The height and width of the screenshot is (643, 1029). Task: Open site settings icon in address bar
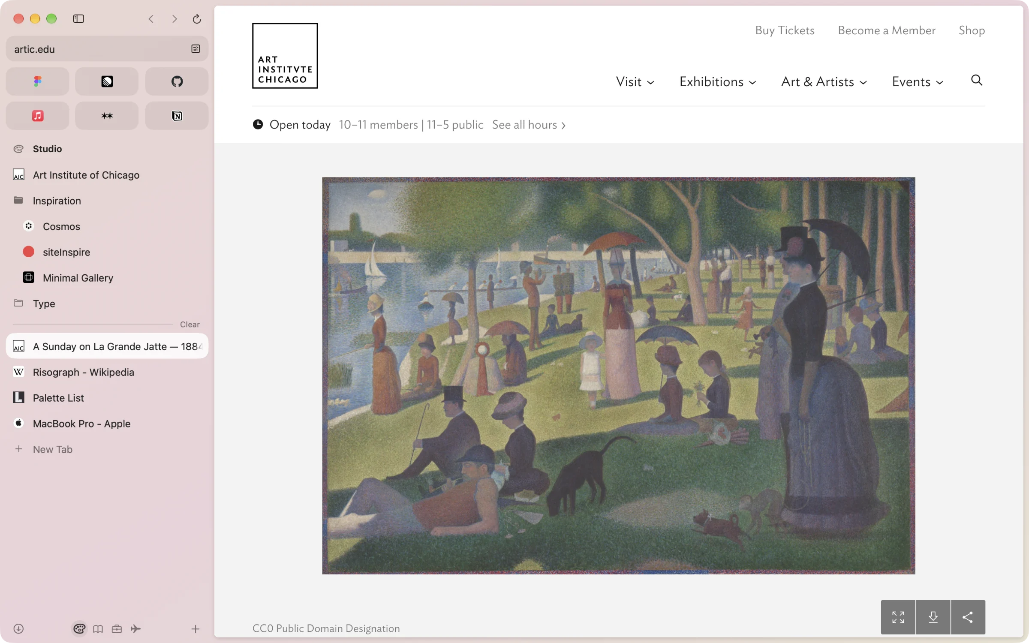(196, 49)
